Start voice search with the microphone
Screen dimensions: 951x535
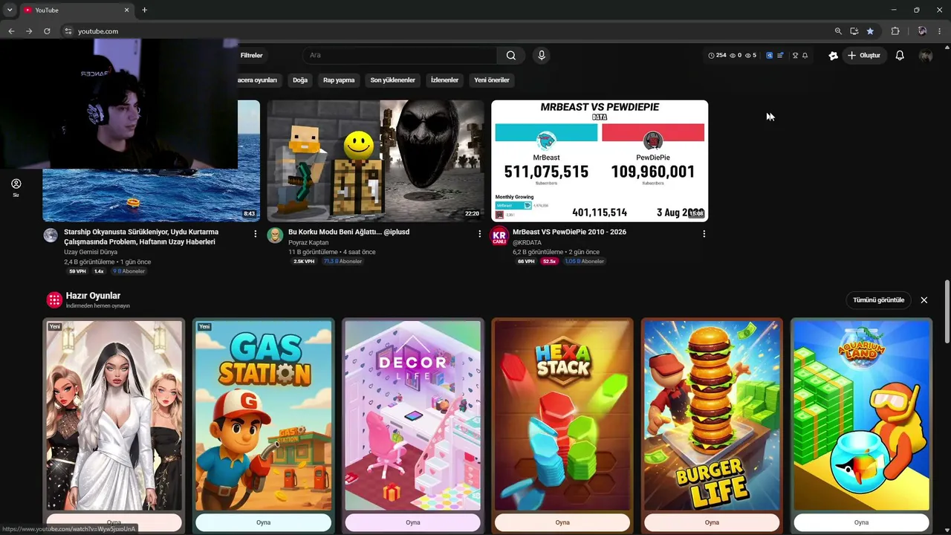542,55
